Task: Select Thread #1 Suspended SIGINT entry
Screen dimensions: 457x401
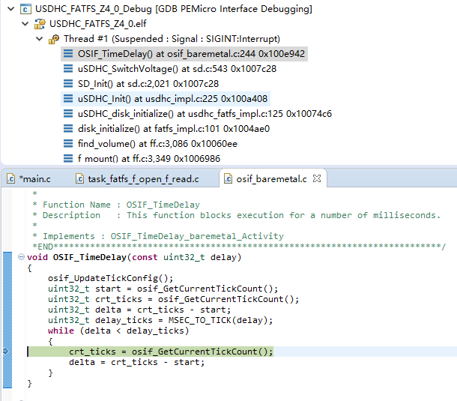Action: click(x=172, y=39)
